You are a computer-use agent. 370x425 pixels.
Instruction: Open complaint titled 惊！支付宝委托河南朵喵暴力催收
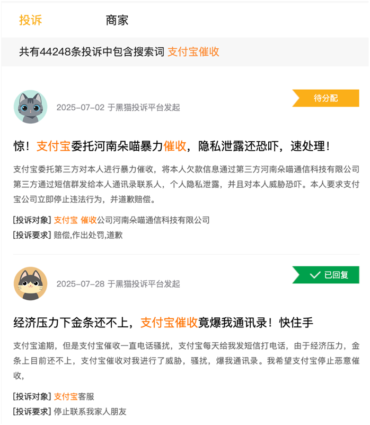[x=172, y=146]
